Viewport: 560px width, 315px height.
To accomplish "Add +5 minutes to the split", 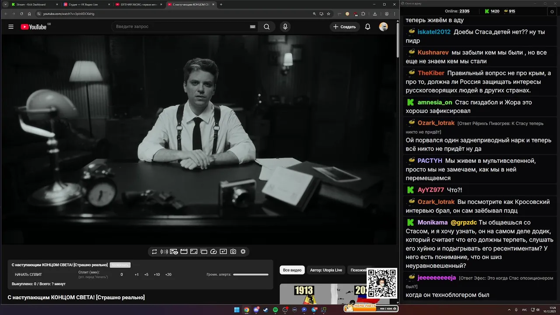I will 146,275.
